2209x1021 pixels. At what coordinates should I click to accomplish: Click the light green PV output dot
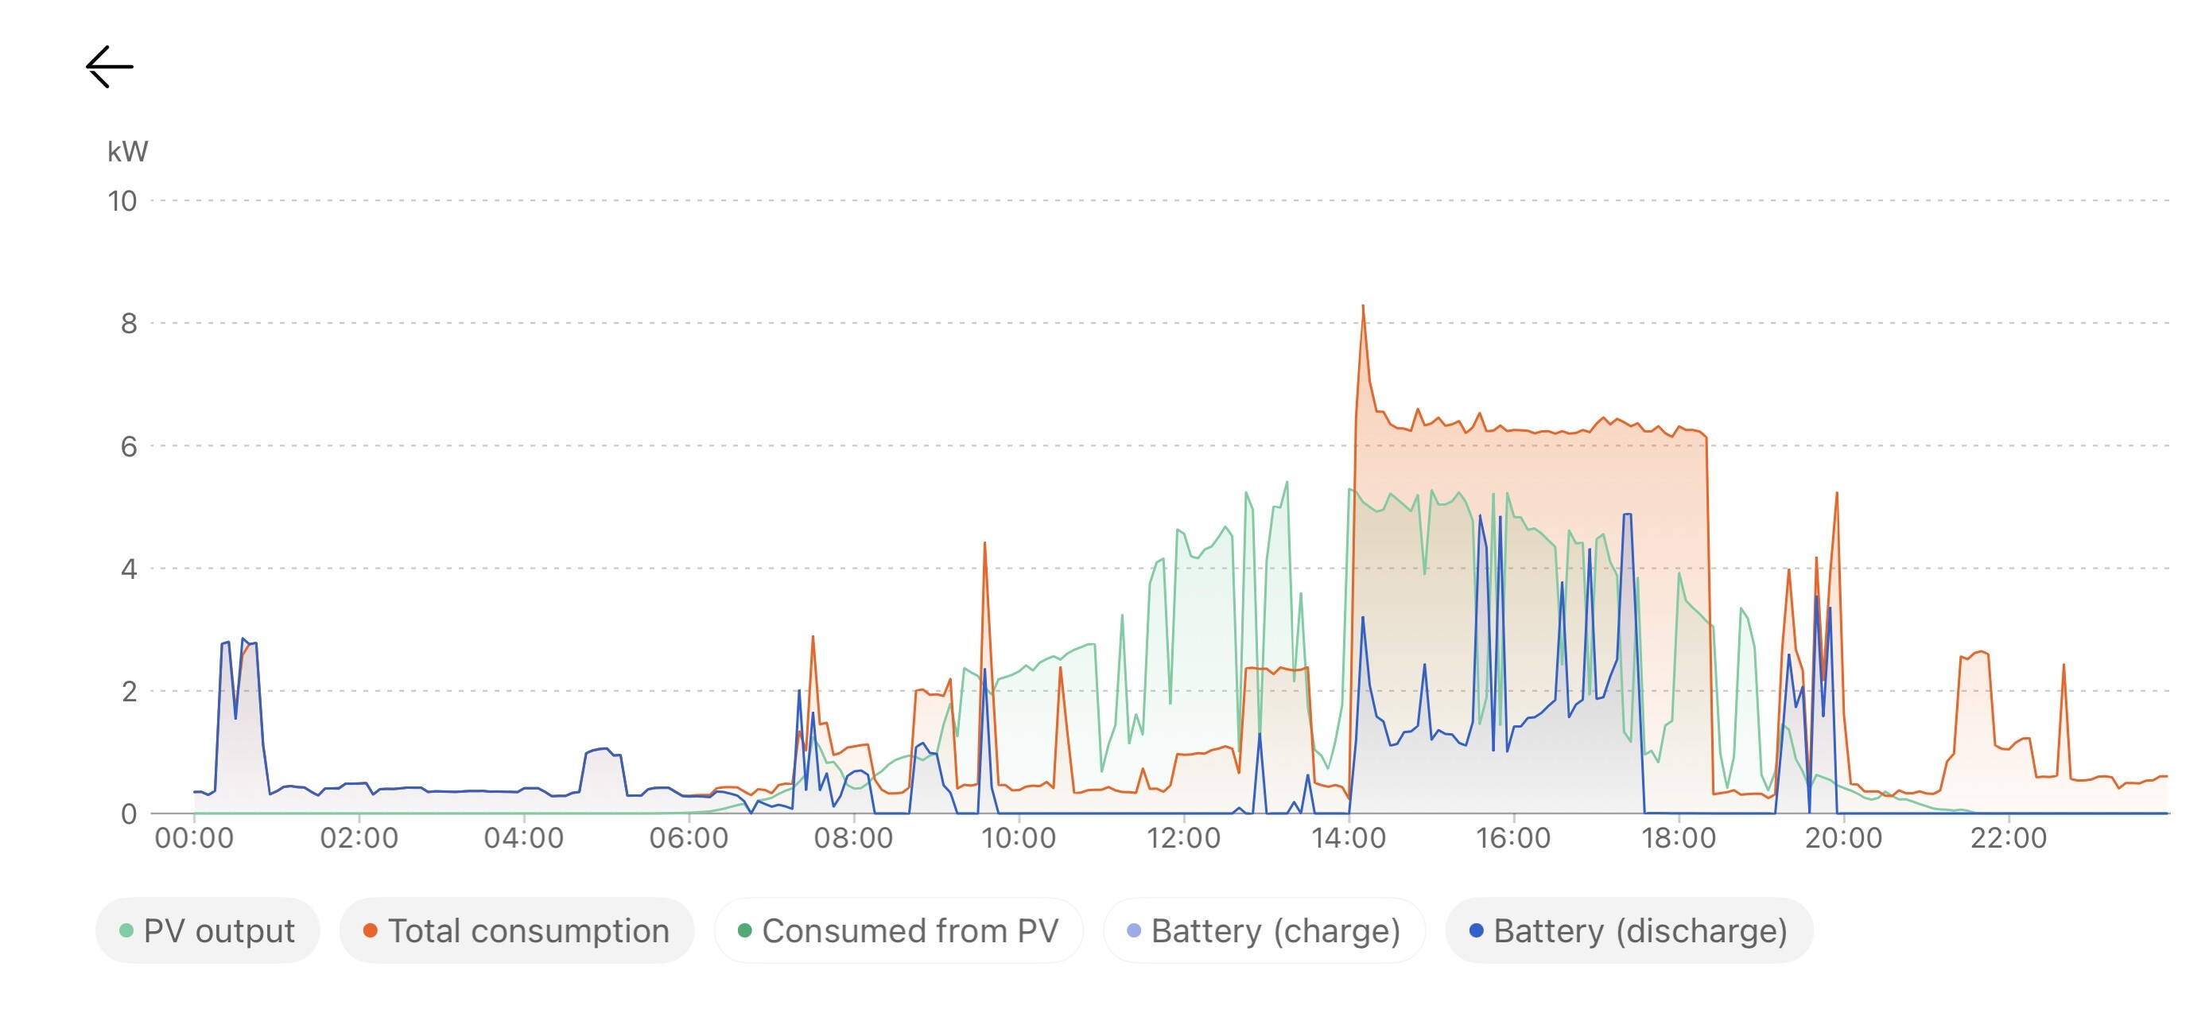(126, 930)
